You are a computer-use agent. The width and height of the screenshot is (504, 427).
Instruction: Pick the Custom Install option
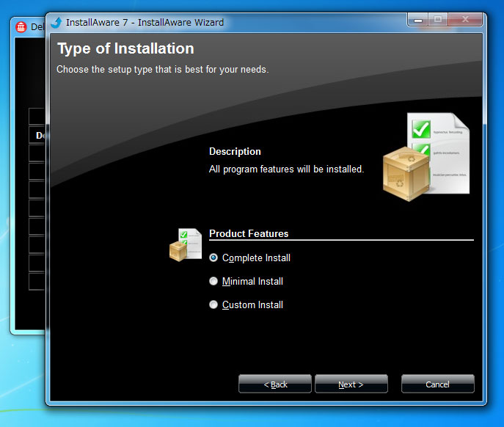(213, 304)
